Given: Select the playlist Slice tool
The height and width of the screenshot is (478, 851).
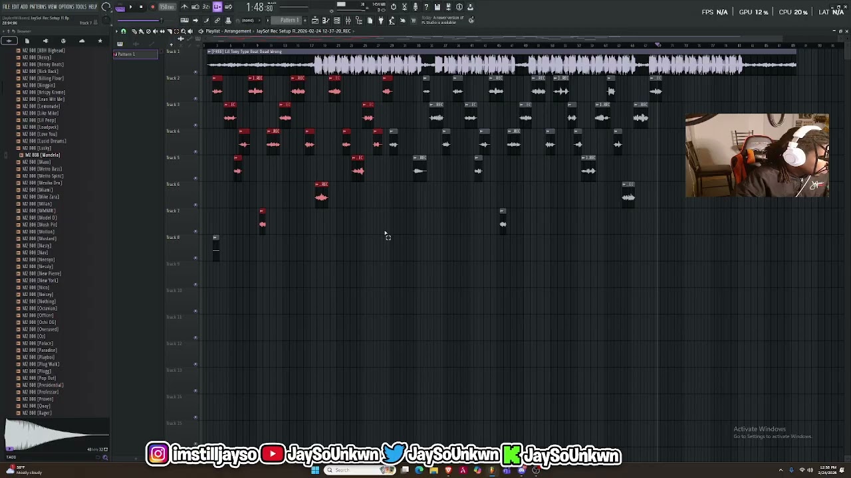Looking at the screenshot, I should point(169,31).
